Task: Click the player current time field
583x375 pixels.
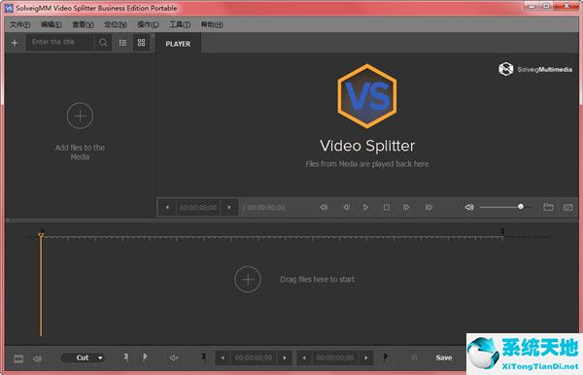Action: pos(198,207)
